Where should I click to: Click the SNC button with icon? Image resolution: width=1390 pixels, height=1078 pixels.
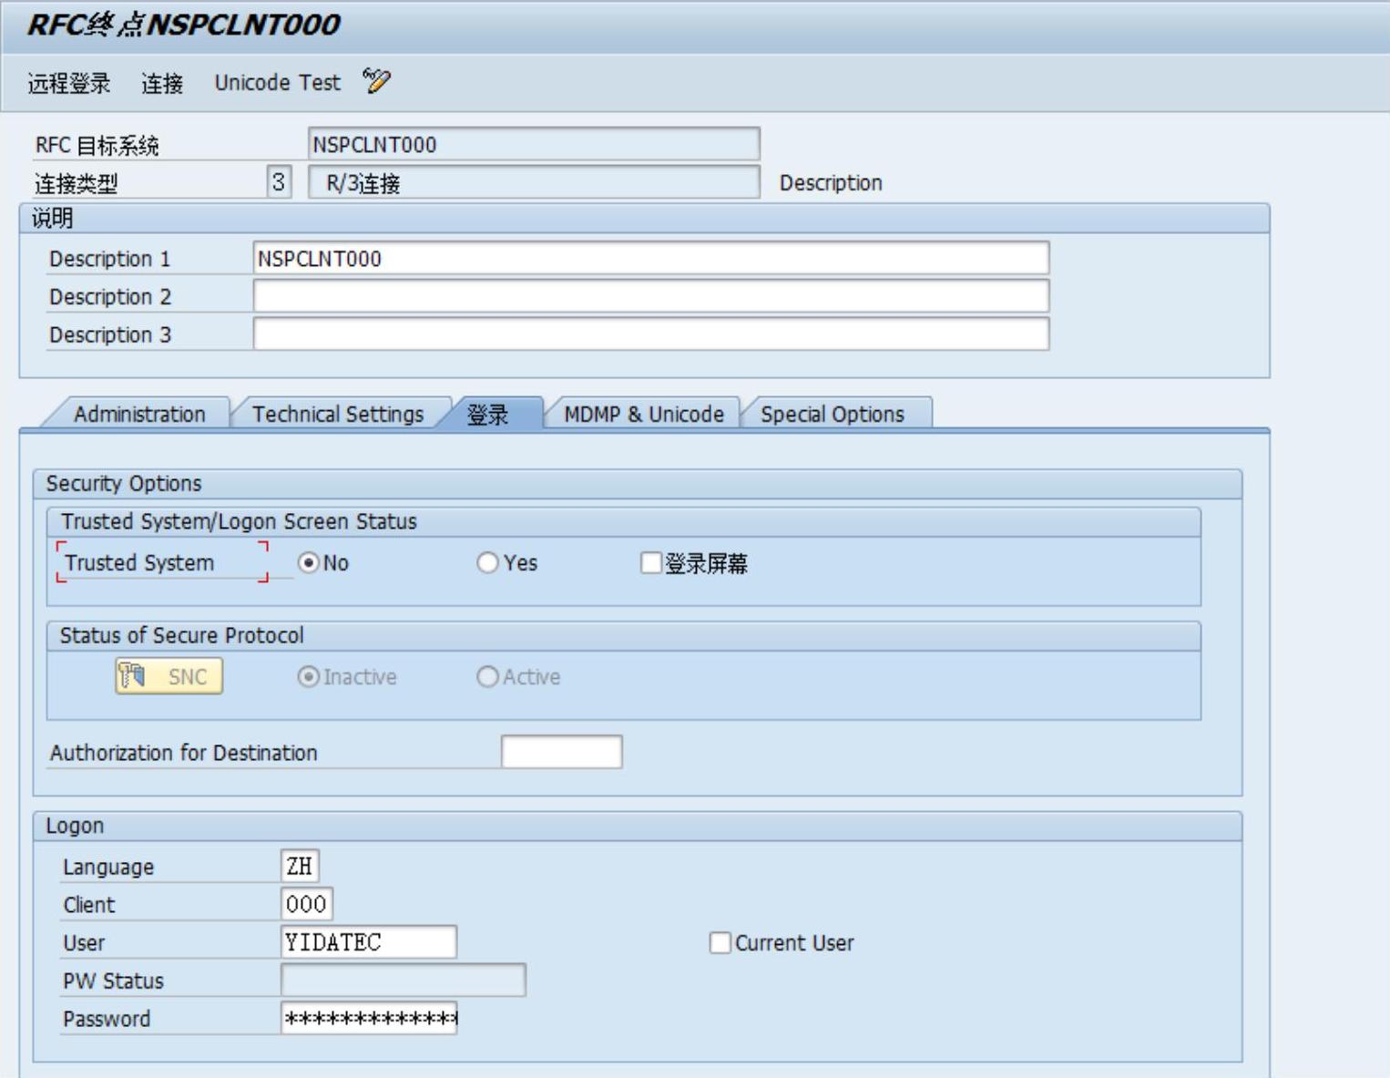pos(169,676)
